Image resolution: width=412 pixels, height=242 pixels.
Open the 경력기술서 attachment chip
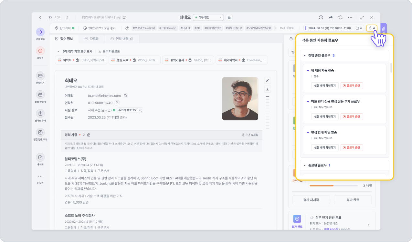coord(188,60)
